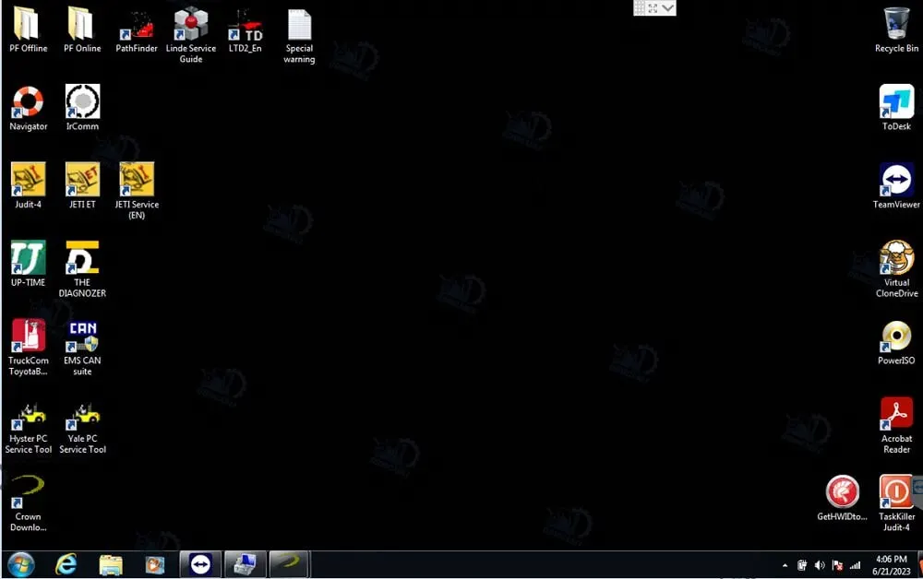Expand the remote toolbar chevron at top

668,8
